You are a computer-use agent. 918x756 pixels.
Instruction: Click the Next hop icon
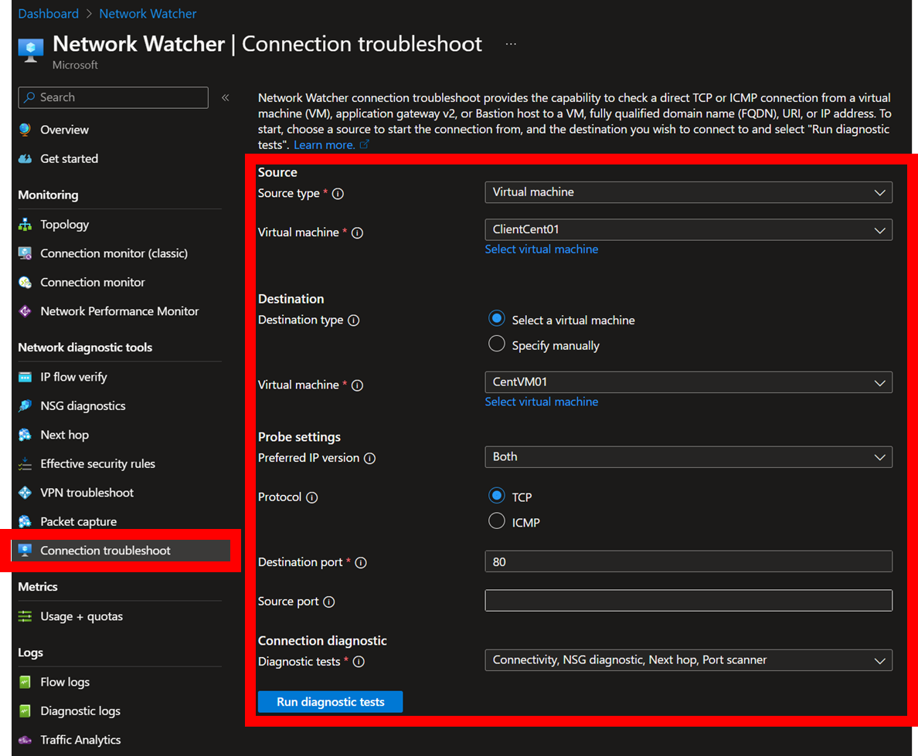25,435
